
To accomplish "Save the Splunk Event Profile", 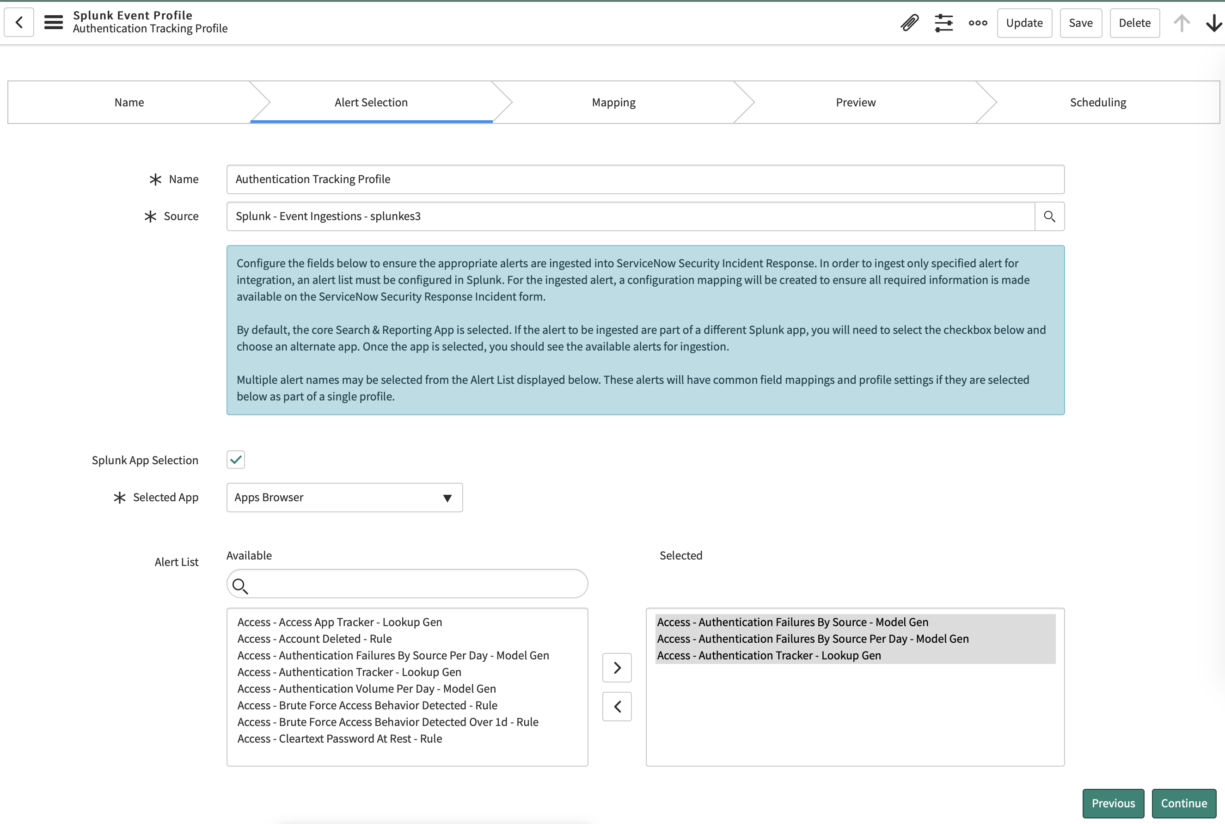I will point(1081,23).
